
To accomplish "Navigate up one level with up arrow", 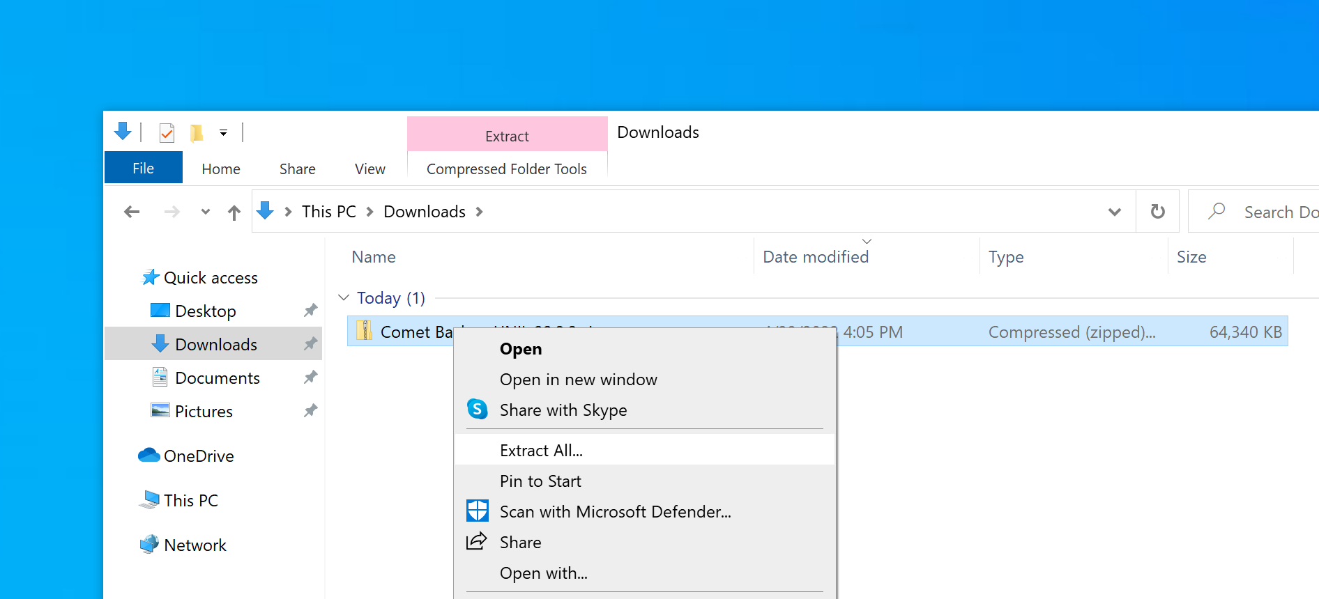I will [x=234, y=212].
